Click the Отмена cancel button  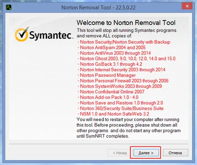click(175, 153)
